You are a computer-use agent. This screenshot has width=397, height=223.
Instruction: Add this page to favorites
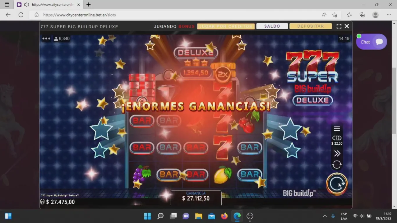pos(335,15)
